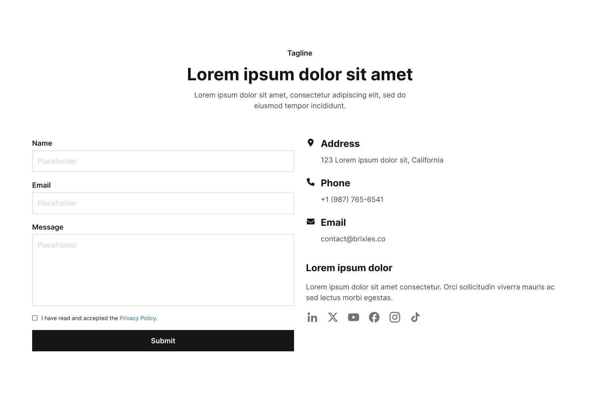Click the envelope icon beside Email heading
Screen dimensions: 600x399
[311, 222]
